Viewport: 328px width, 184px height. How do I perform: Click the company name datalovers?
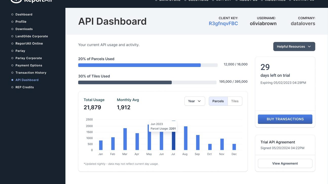(303, 24)
